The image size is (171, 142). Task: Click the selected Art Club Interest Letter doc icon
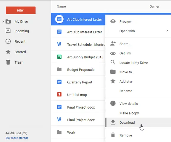click(59, 19)
